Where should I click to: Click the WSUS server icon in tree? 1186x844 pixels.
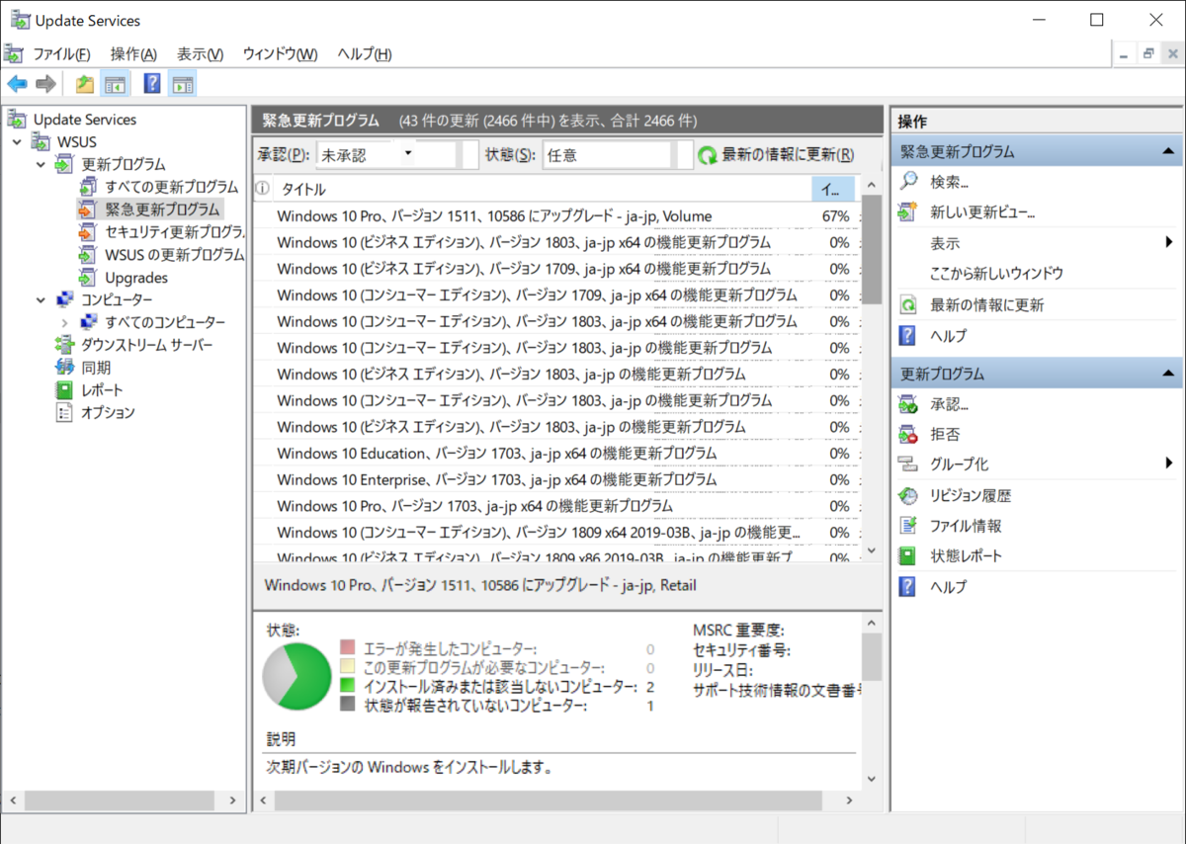pos(42,141)
